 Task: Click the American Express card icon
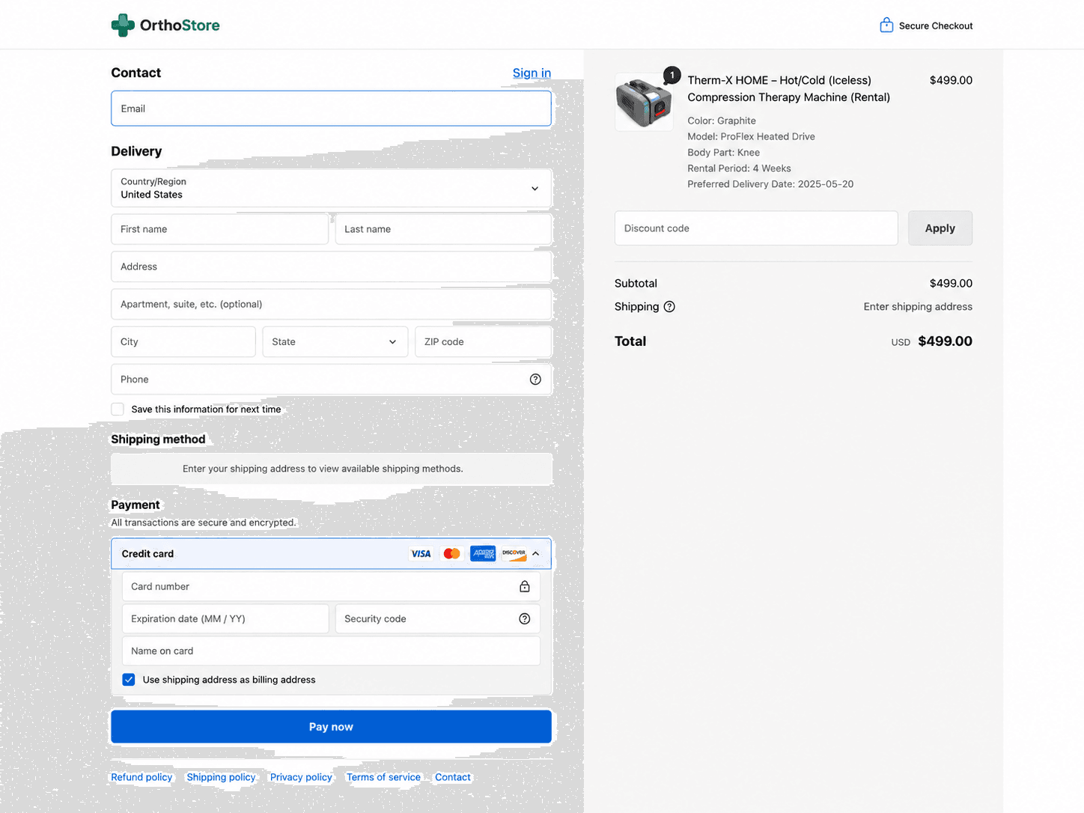point(483,554)
